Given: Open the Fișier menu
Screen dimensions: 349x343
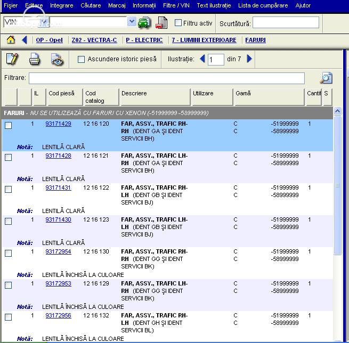Looking at the screenshot, I should [11, 5].
